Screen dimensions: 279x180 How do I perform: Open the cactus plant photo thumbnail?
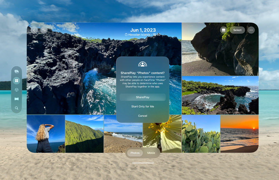pyautogui.click(x=201, y=134)
